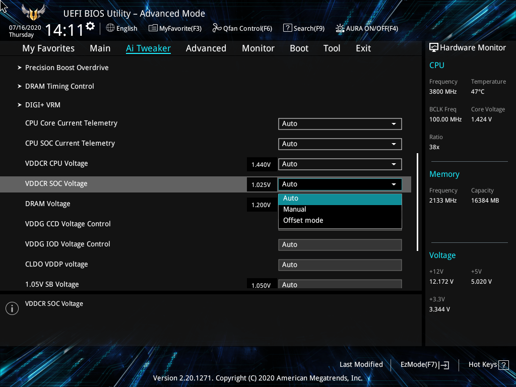The height and width of the screenshot is (387, 516).
Task: Click the 2133 MHz memory frequency
Action: tap(443, 201)
